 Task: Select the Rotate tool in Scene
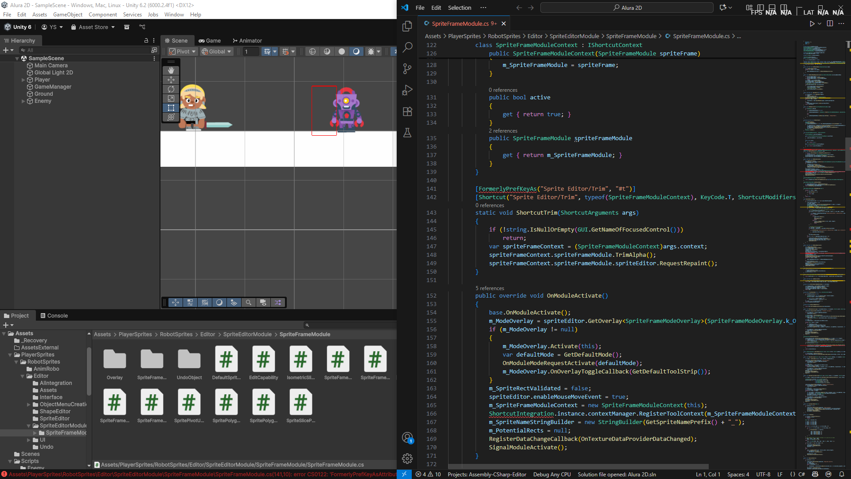coord(171,89)
